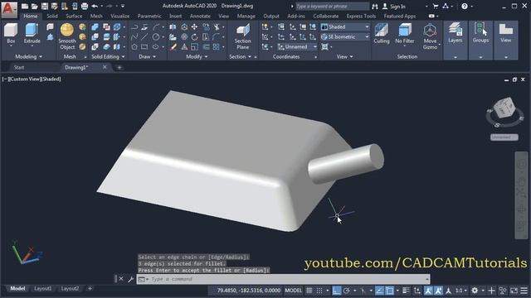Open the Annotate ribbon tab

click(x=200, y=16)
